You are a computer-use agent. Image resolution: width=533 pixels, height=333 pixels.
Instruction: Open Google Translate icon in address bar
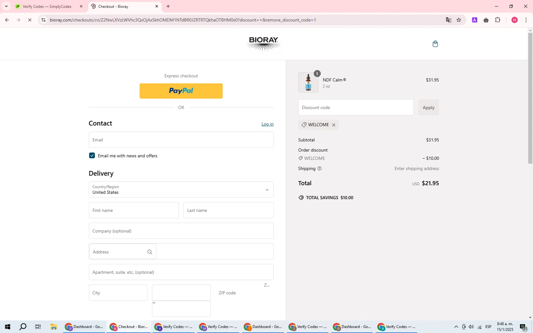pyautogui.click(x=448, y=20)
